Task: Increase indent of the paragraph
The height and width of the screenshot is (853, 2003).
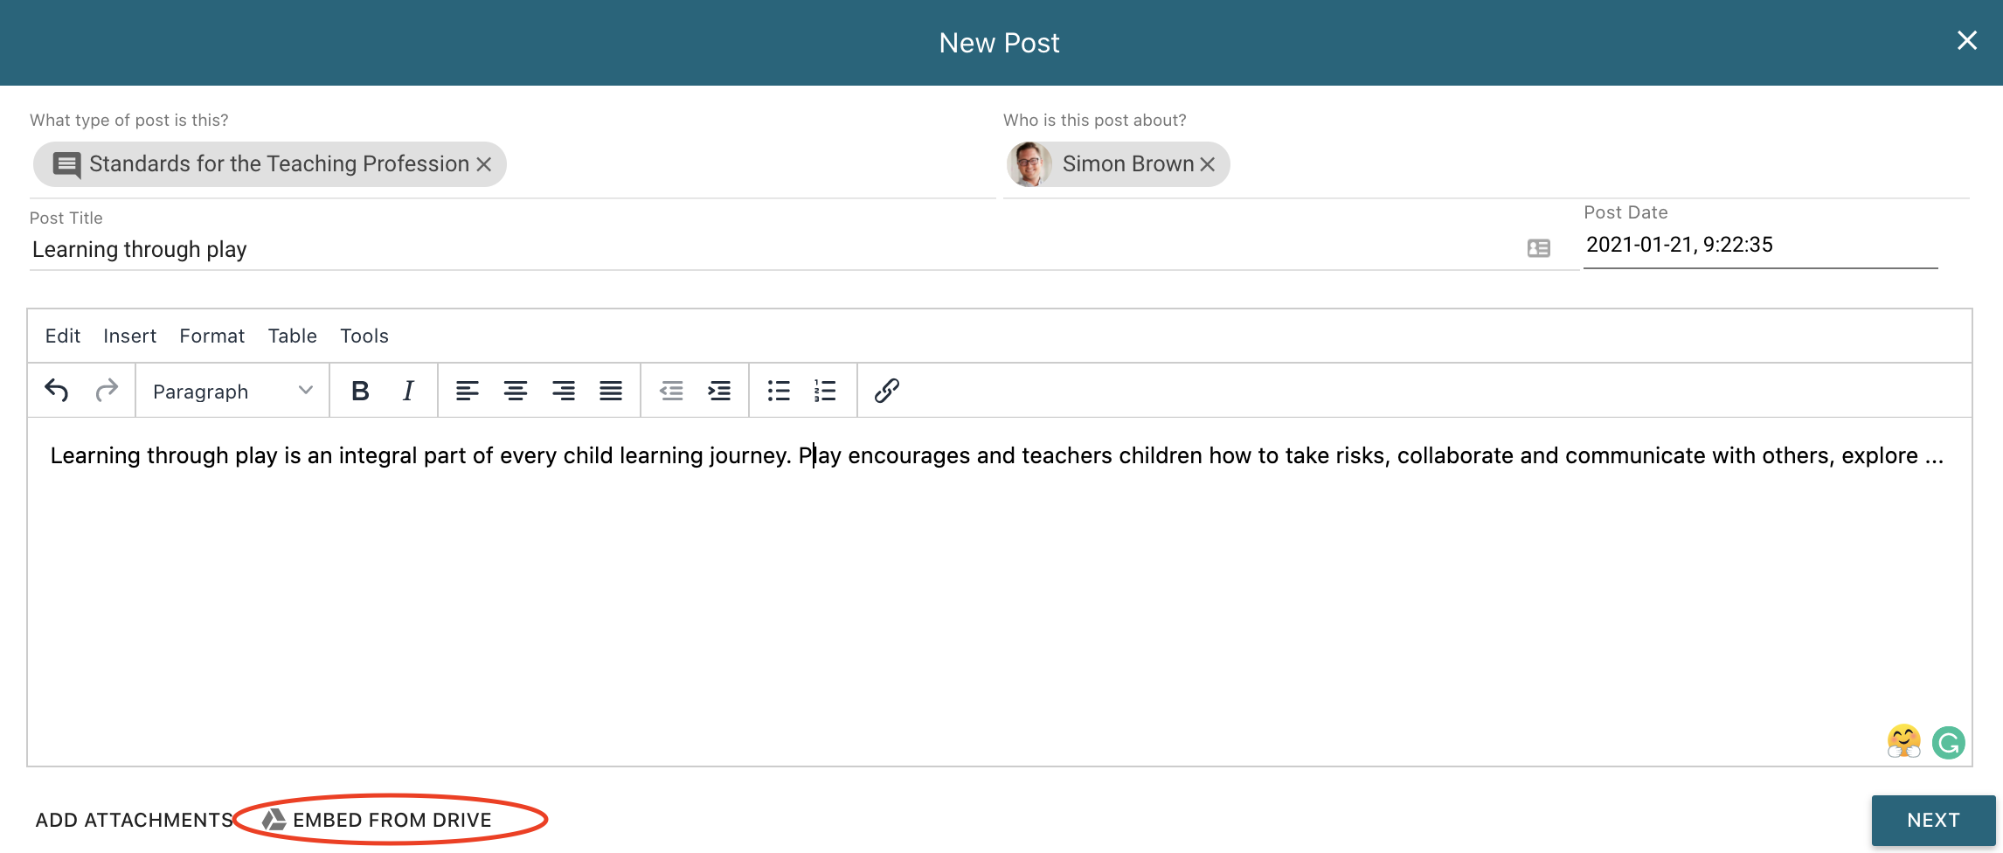Action: coord(718,391)
